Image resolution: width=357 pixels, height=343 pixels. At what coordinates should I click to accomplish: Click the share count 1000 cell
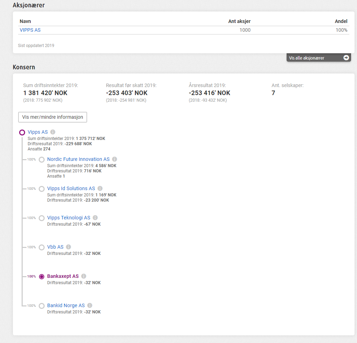(x=245, y=30)
